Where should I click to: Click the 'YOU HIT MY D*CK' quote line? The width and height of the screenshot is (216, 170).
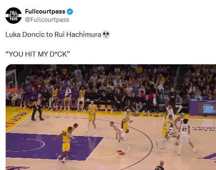pyautogui.click(x=38, y=54)
